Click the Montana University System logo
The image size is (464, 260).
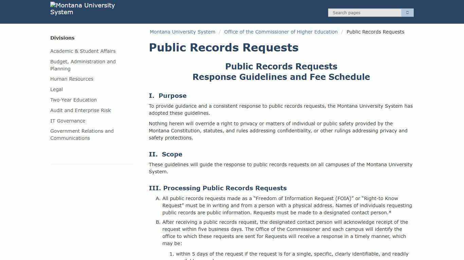coord(83,8)
